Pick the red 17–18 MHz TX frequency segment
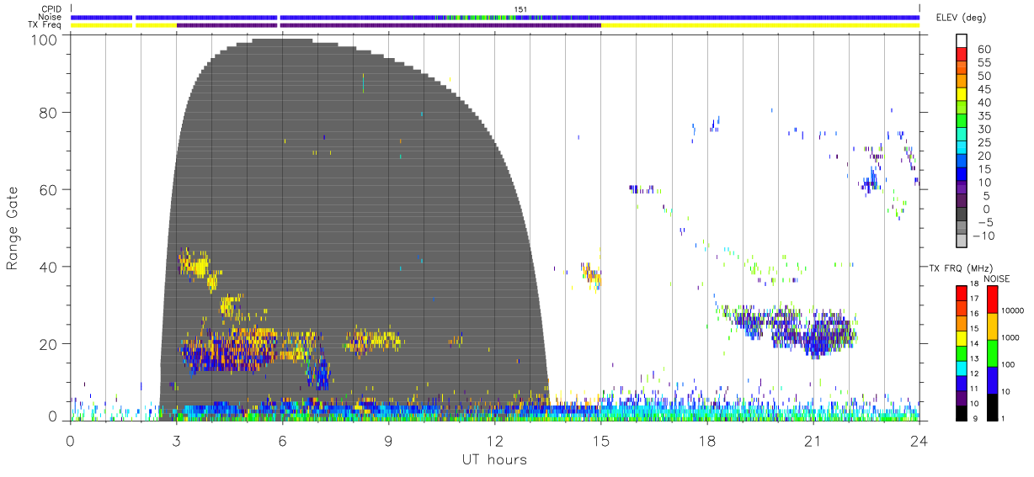The width and height of the screenshot is (1034, 477). 961,293
